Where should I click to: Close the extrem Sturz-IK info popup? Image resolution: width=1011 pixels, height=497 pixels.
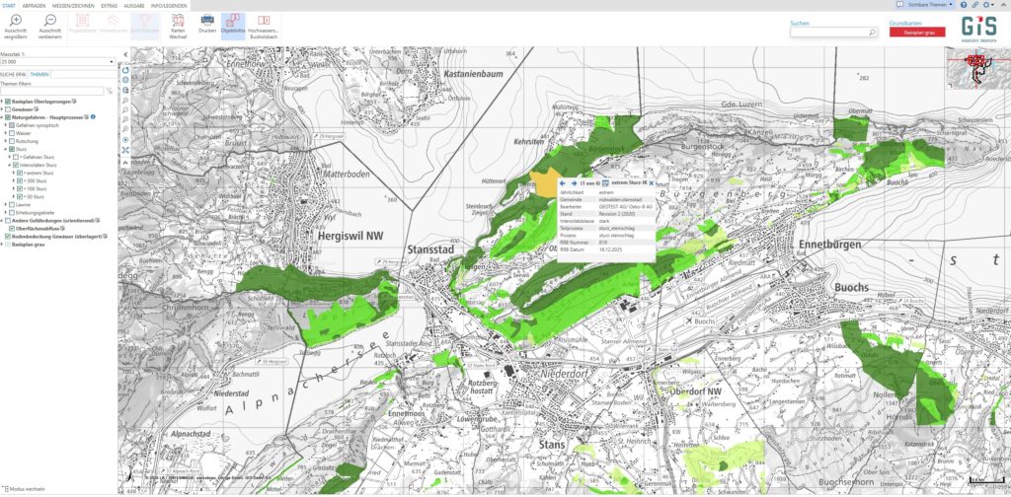pos(652,183)
